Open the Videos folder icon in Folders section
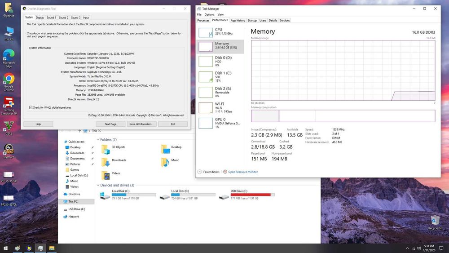Screen dimensions: 449x253 click(x=106, y=175)
